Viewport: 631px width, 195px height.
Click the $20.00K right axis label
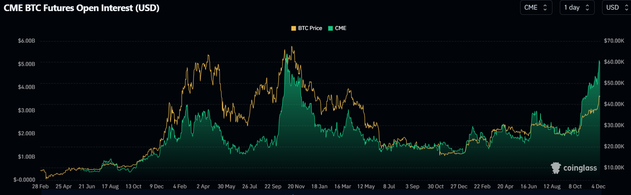pos(614,146)
